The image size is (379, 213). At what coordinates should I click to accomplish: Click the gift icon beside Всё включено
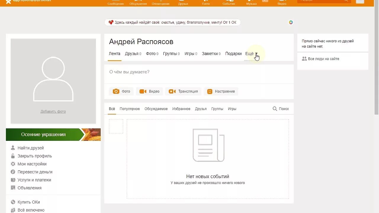(x=13, y=210)
